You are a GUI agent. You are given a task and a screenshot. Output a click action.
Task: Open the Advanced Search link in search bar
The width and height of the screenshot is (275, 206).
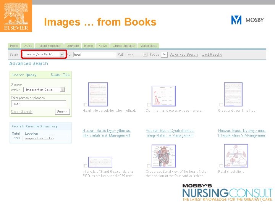click(184, 55)
